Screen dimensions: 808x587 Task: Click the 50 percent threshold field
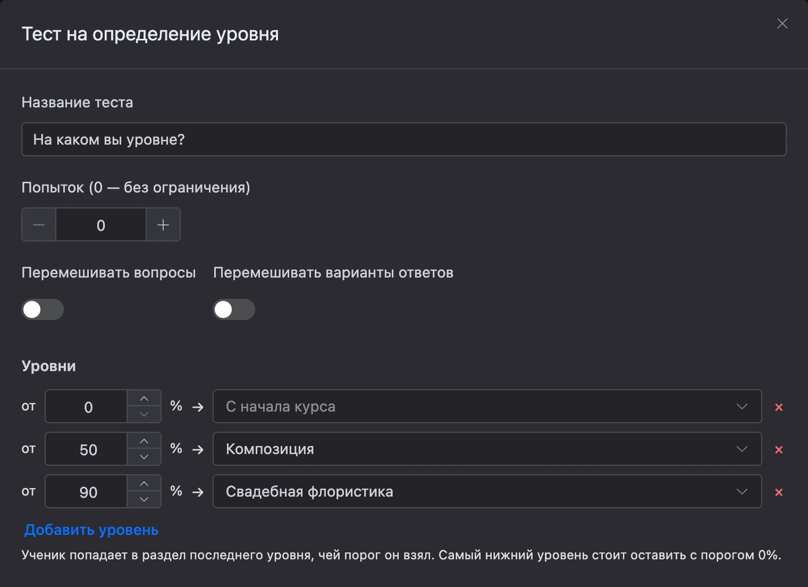point(86,449)
